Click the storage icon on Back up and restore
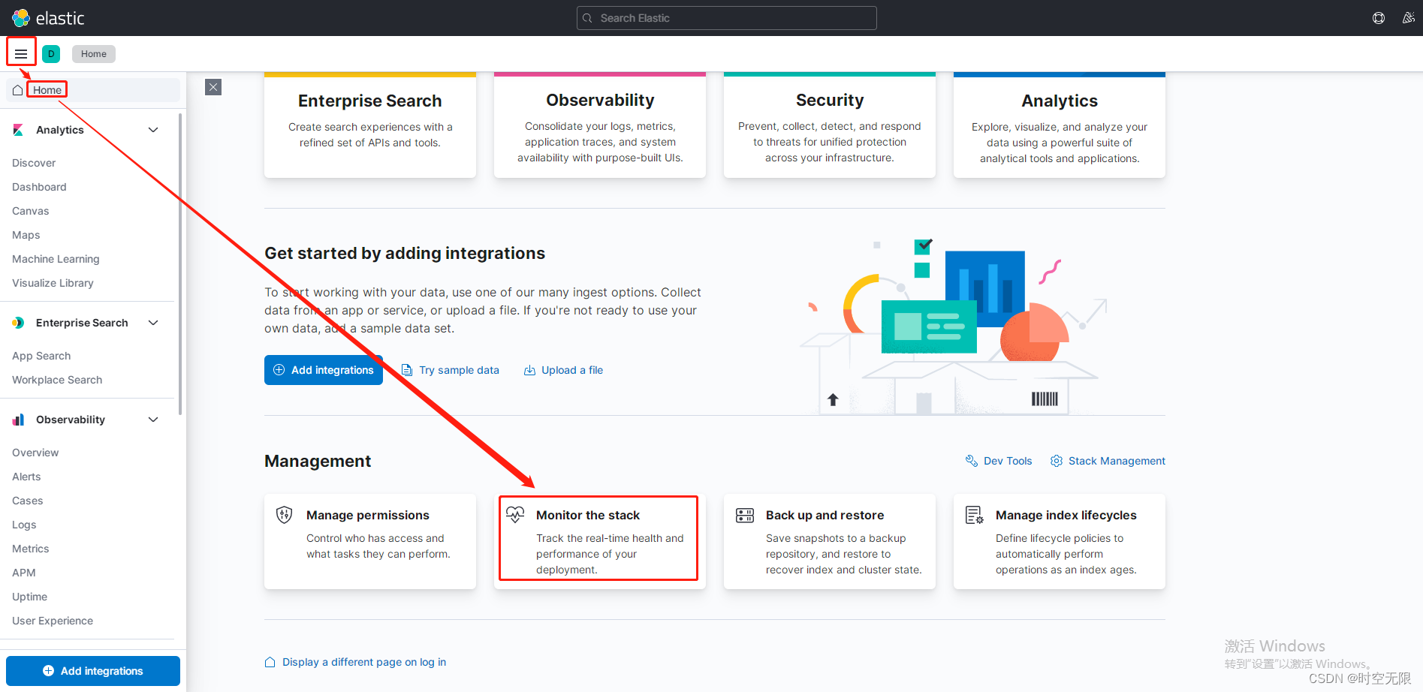Image resolution: width=1423 pixels, height=692 pixels. tap(745, 515)
